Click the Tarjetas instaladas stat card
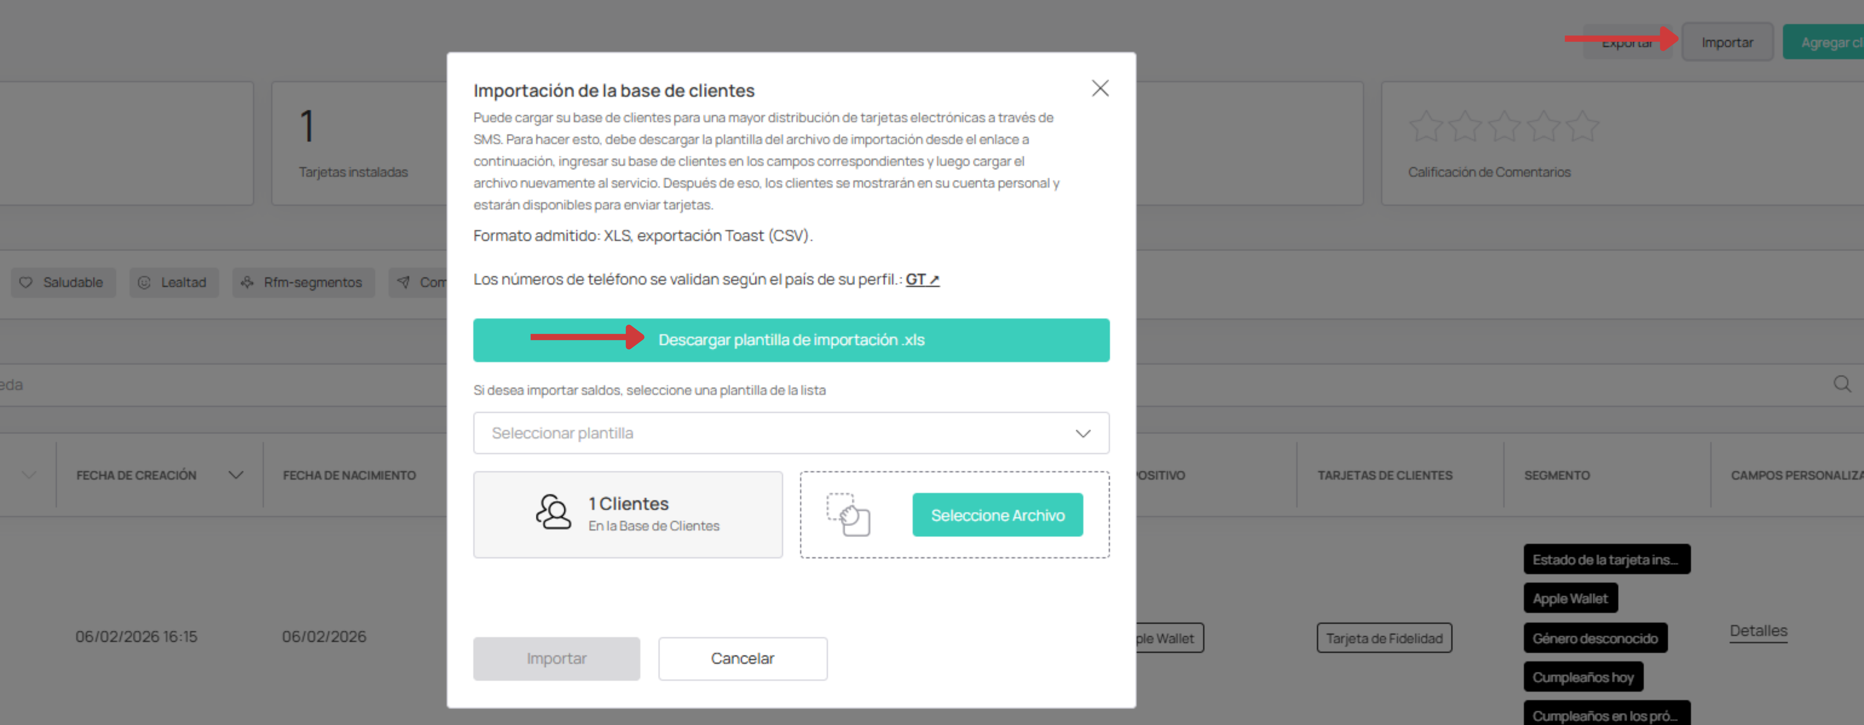Screen dimensions: 1864x725 point(359,143)
